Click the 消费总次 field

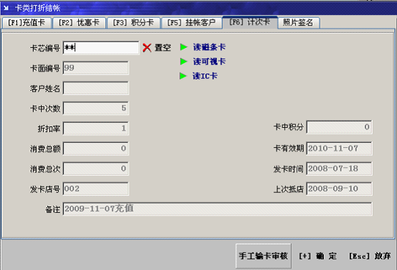96,169
